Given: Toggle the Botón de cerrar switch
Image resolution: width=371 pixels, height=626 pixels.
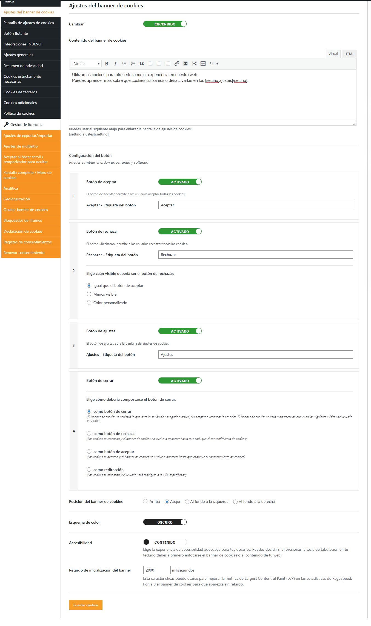Looking at the screenshot, I should point(180,381).
